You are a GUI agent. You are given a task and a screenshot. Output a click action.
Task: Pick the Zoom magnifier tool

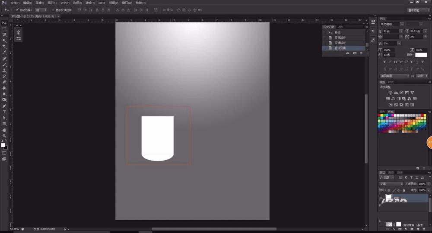4,136
